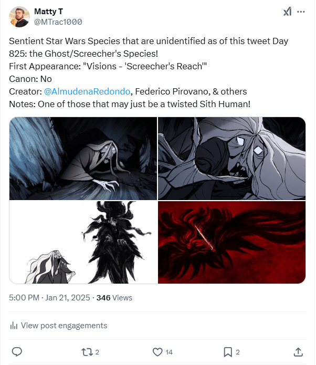Click the 346 Views count

point(114,298)
